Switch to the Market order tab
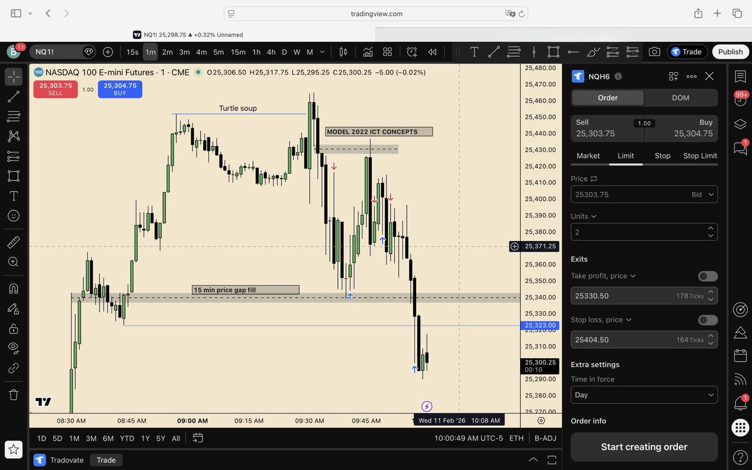Viewport: 752px width, 470px height. pos(588,155)
